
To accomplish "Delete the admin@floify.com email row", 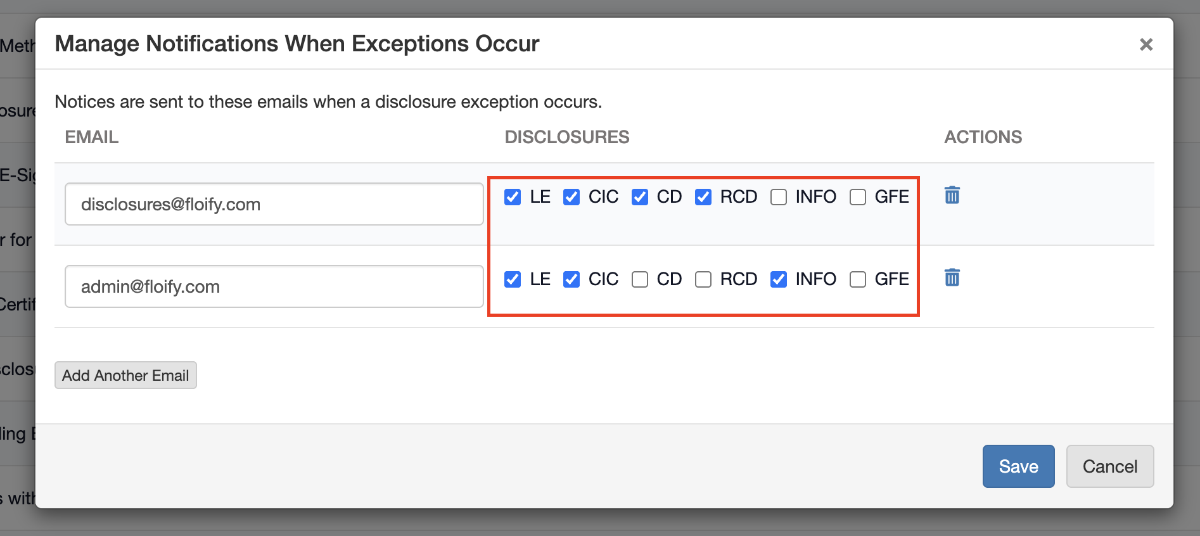I will [x=952, y=278].
